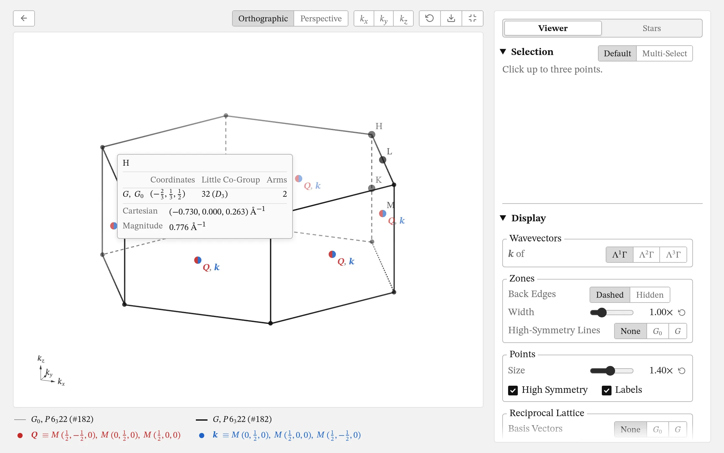Collapse the Display section
Image resolution: width=724 pixels, height=453 pixels.
pos(503,218)
